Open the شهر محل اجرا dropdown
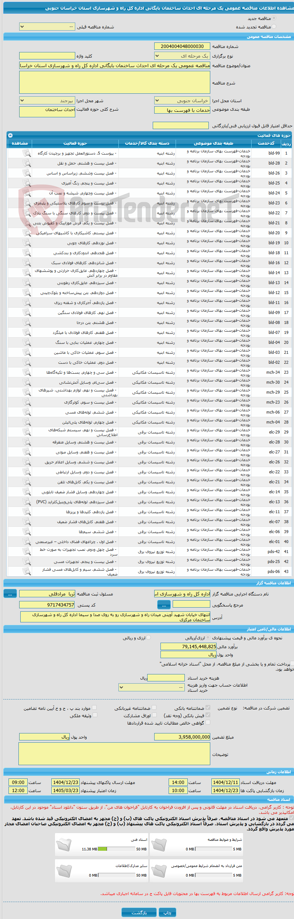 [x=47, y=100]
